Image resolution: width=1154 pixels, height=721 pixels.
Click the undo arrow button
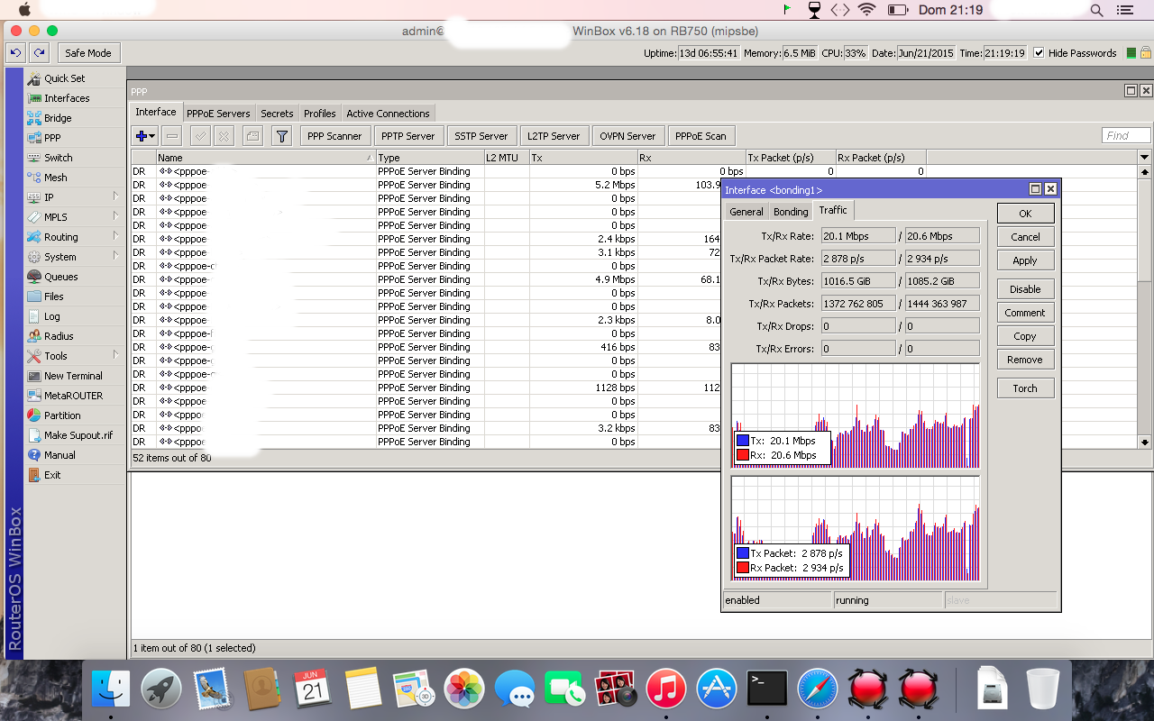tap(16, 53)
